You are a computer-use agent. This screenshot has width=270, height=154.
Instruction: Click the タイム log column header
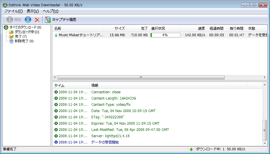tap(71, 86)
